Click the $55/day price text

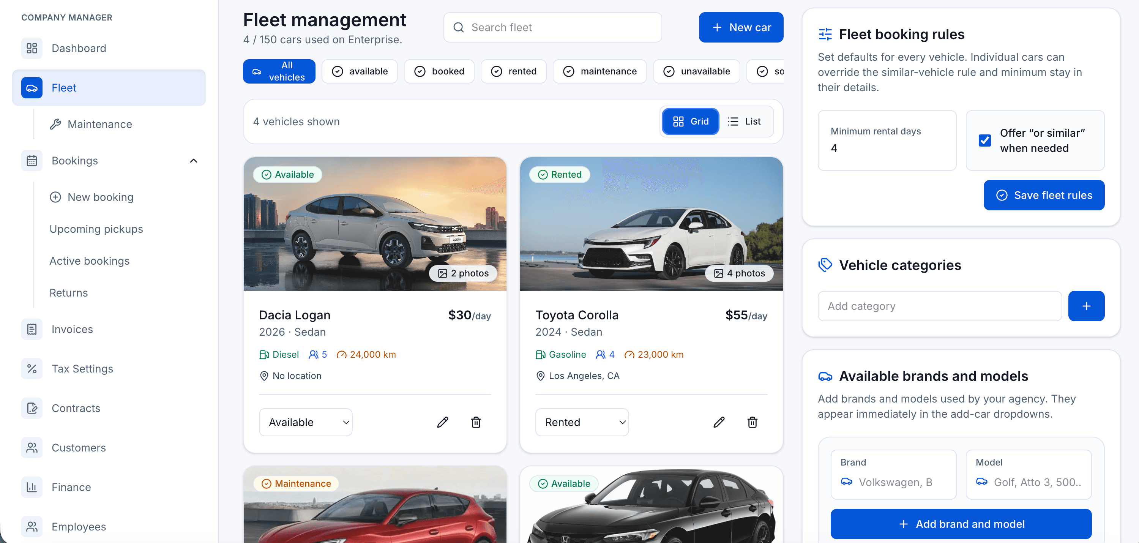(x=746, y=315)
